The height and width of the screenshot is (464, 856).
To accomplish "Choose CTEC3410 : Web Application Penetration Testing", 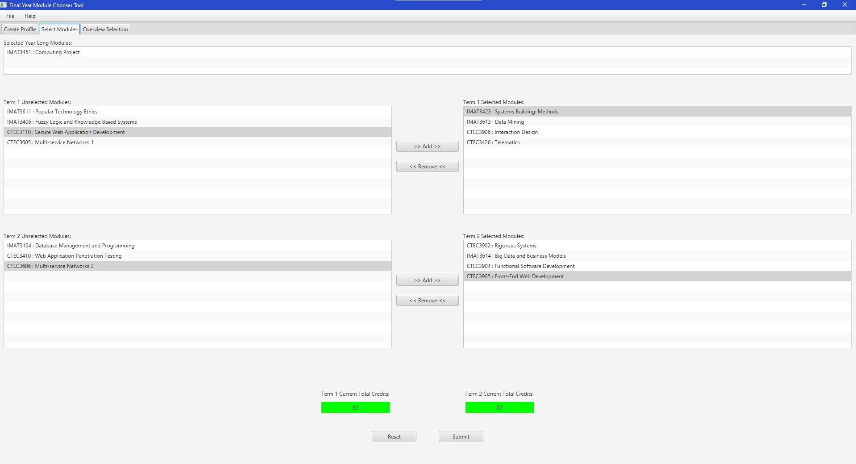I will pos(198,256).
